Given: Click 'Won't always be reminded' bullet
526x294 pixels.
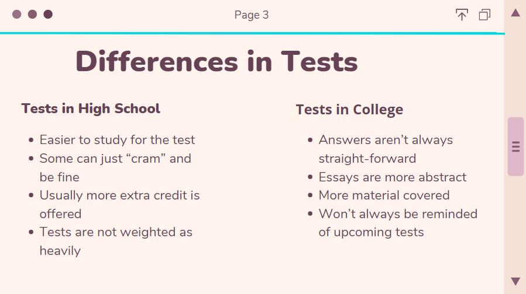Looking at the screenshot, I should click(x=398, y=223).
